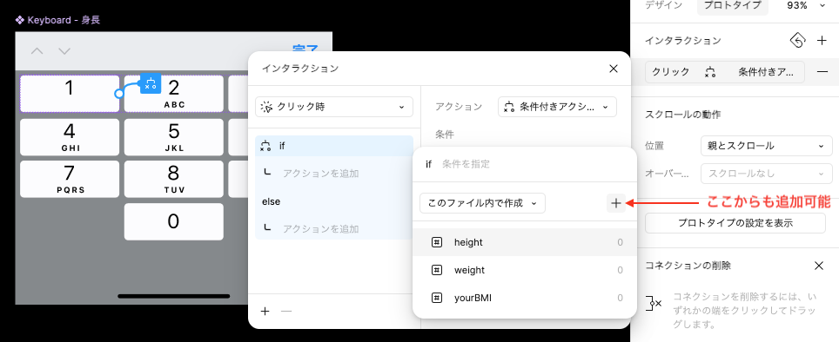Click アクションを追加 under if
This screenshot has width=839, height=342.
click(320, 174)
